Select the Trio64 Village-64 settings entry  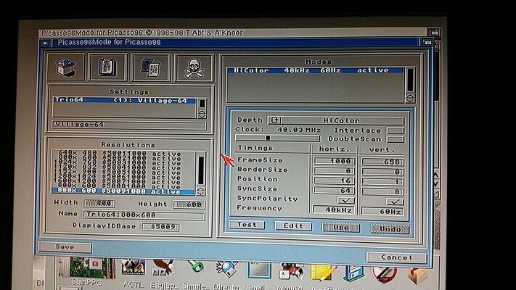[x=123, y=101]
